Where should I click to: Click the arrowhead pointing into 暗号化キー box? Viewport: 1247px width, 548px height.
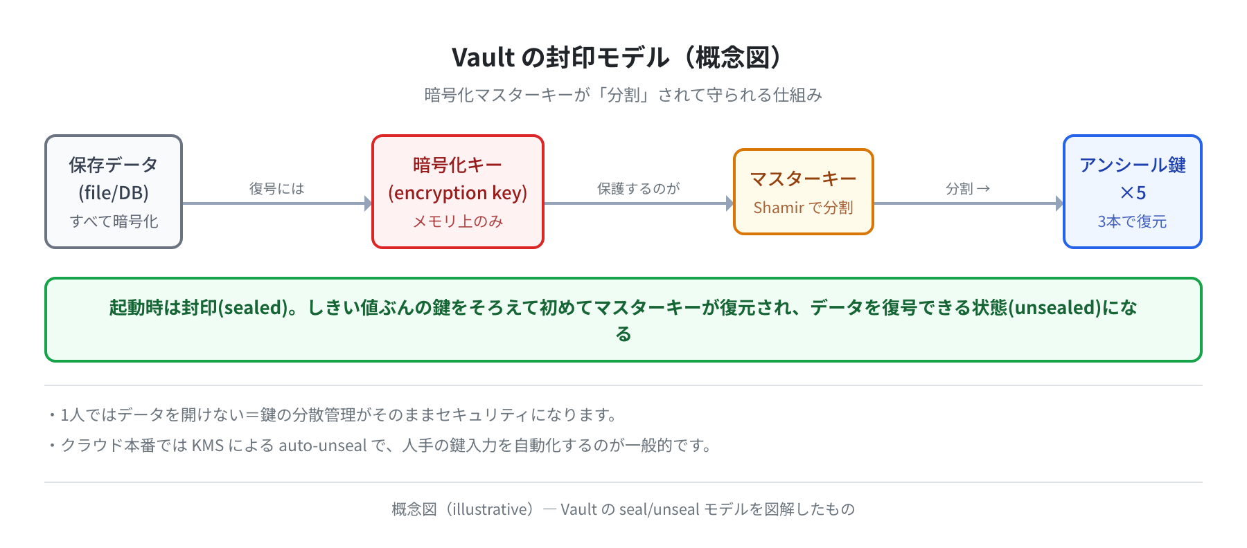369,203
